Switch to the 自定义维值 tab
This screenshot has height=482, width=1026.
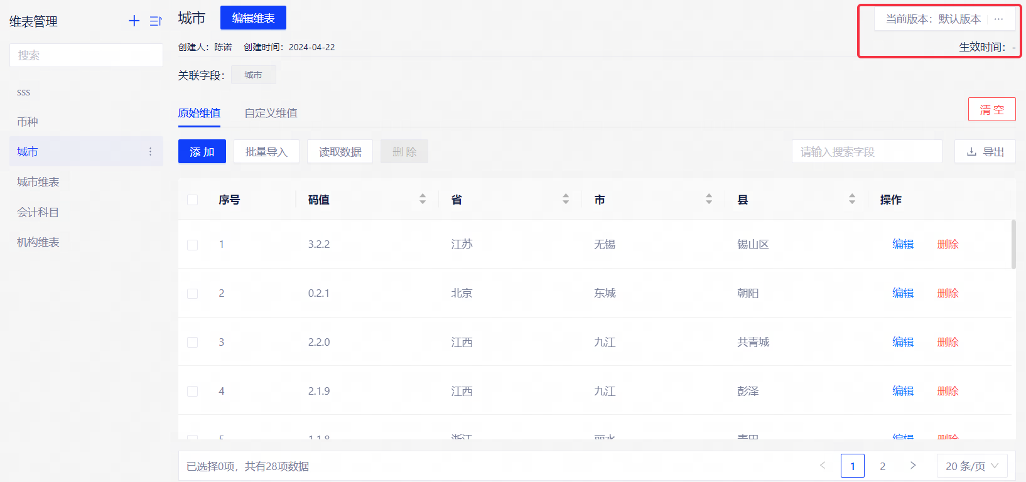click(271, 113)
